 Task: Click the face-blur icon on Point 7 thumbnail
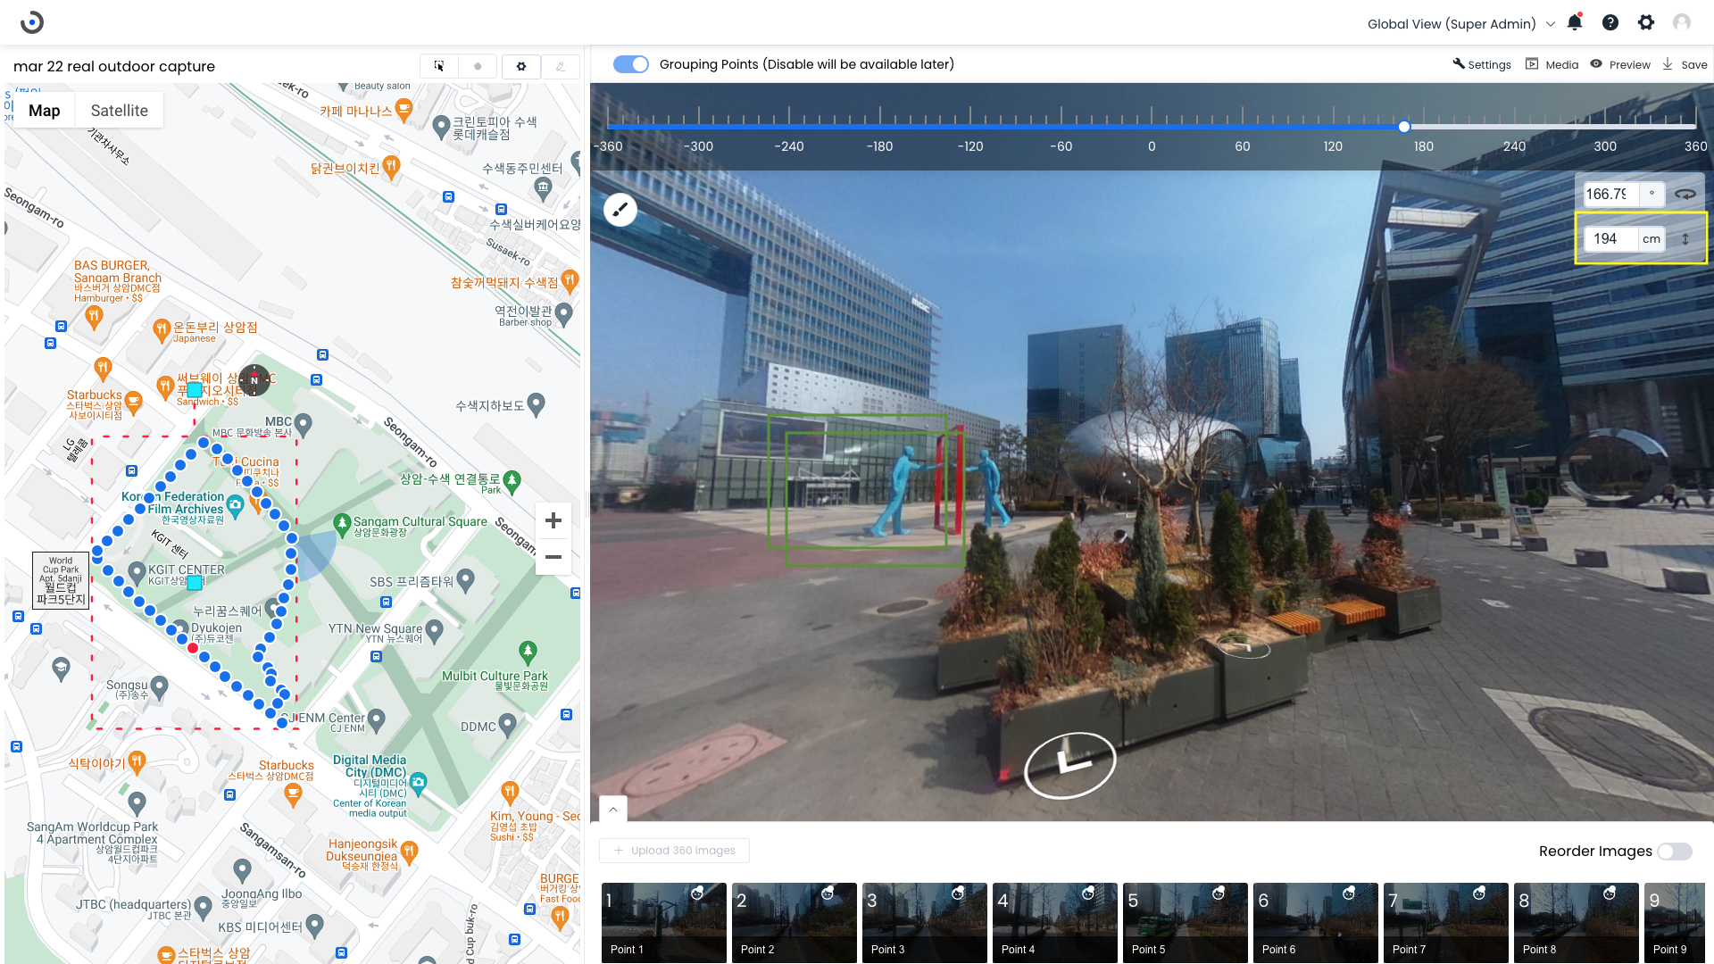[x=1480, y=893]
